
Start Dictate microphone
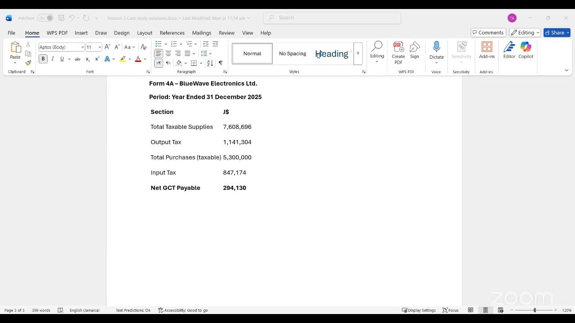tap(436, 52)
